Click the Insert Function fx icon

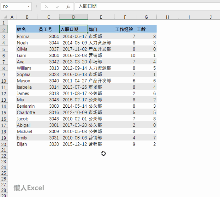68,7
